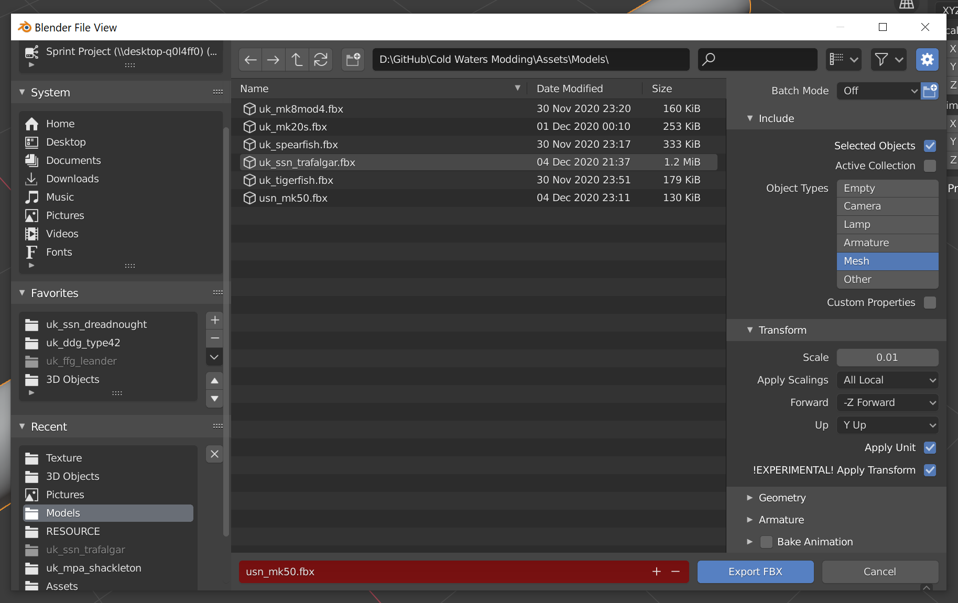Viewport: 958px width, 603px height.
Task: Toggle Camera object type
Action: [x=887, y=206]
